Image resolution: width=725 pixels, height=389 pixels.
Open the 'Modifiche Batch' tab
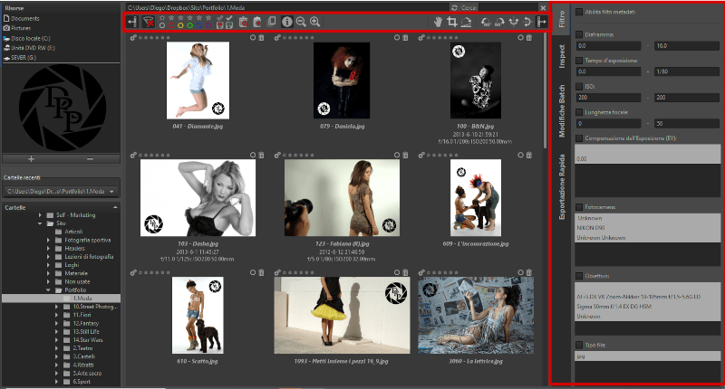(x=562, y=115)
